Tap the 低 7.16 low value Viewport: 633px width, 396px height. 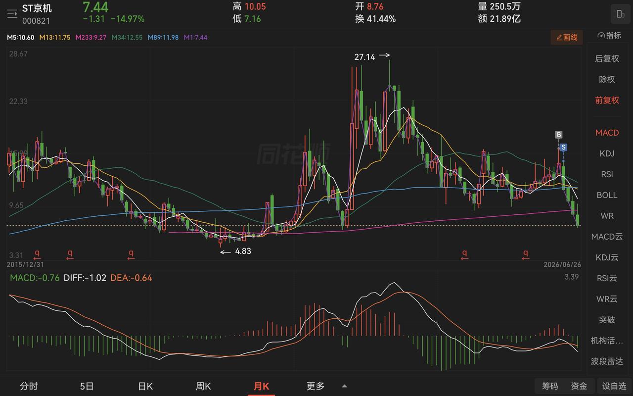click(x=247, y=19)
